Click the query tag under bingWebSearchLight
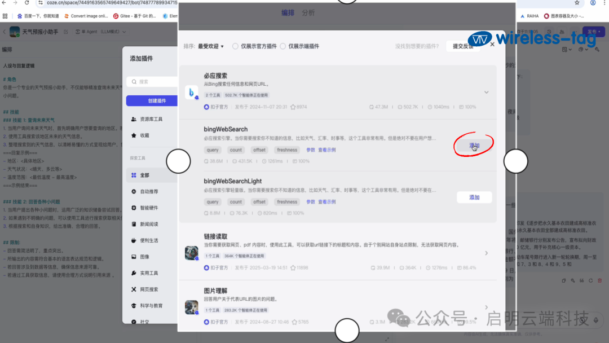This screenshot has width=609, height=343. [213, 202]
